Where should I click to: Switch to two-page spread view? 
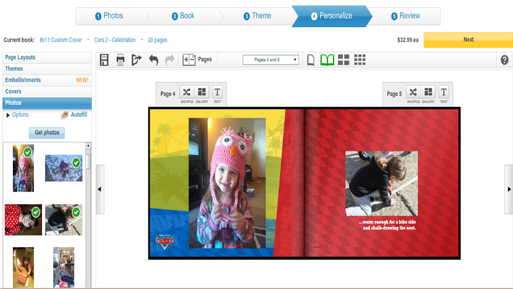pyautogui.click(x=327, y=60)
